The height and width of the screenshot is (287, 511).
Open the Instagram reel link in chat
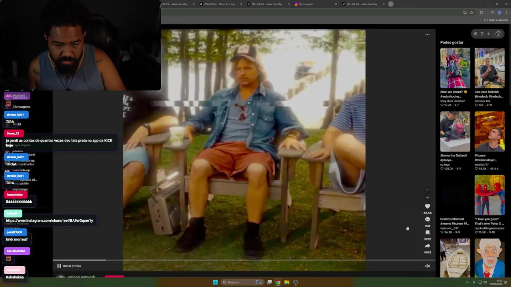click(x=50, y=220)
